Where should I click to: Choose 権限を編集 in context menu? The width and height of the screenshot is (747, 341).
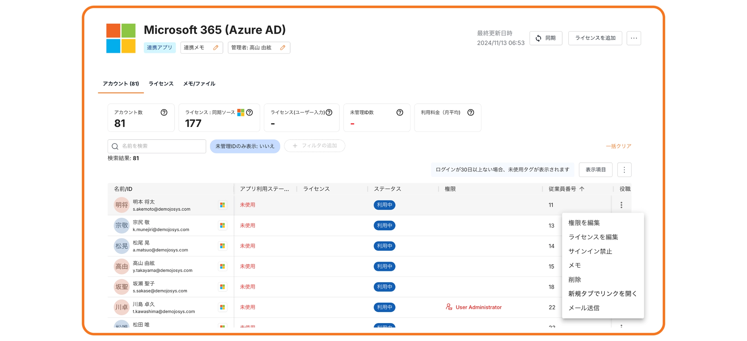point(584,223)
